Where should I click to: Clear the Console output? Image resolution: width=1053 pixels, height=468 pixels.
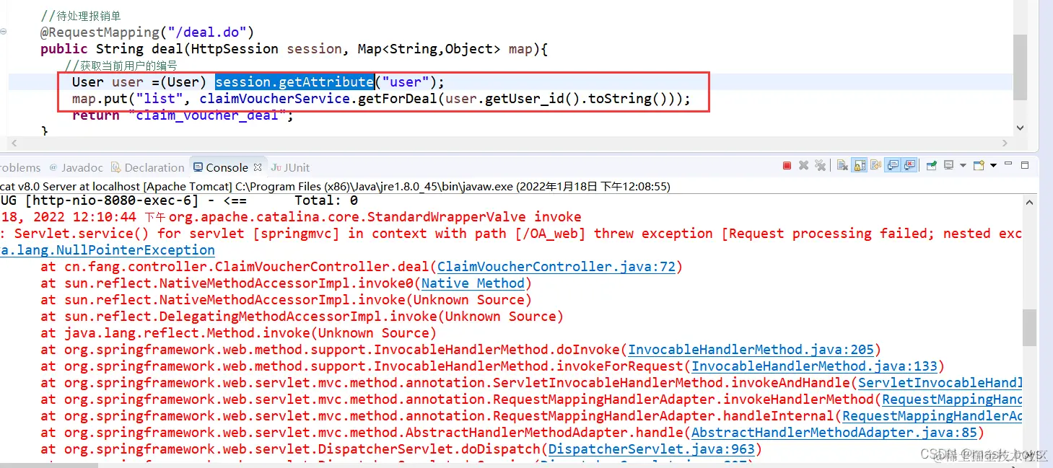click(x=842, y=166)
